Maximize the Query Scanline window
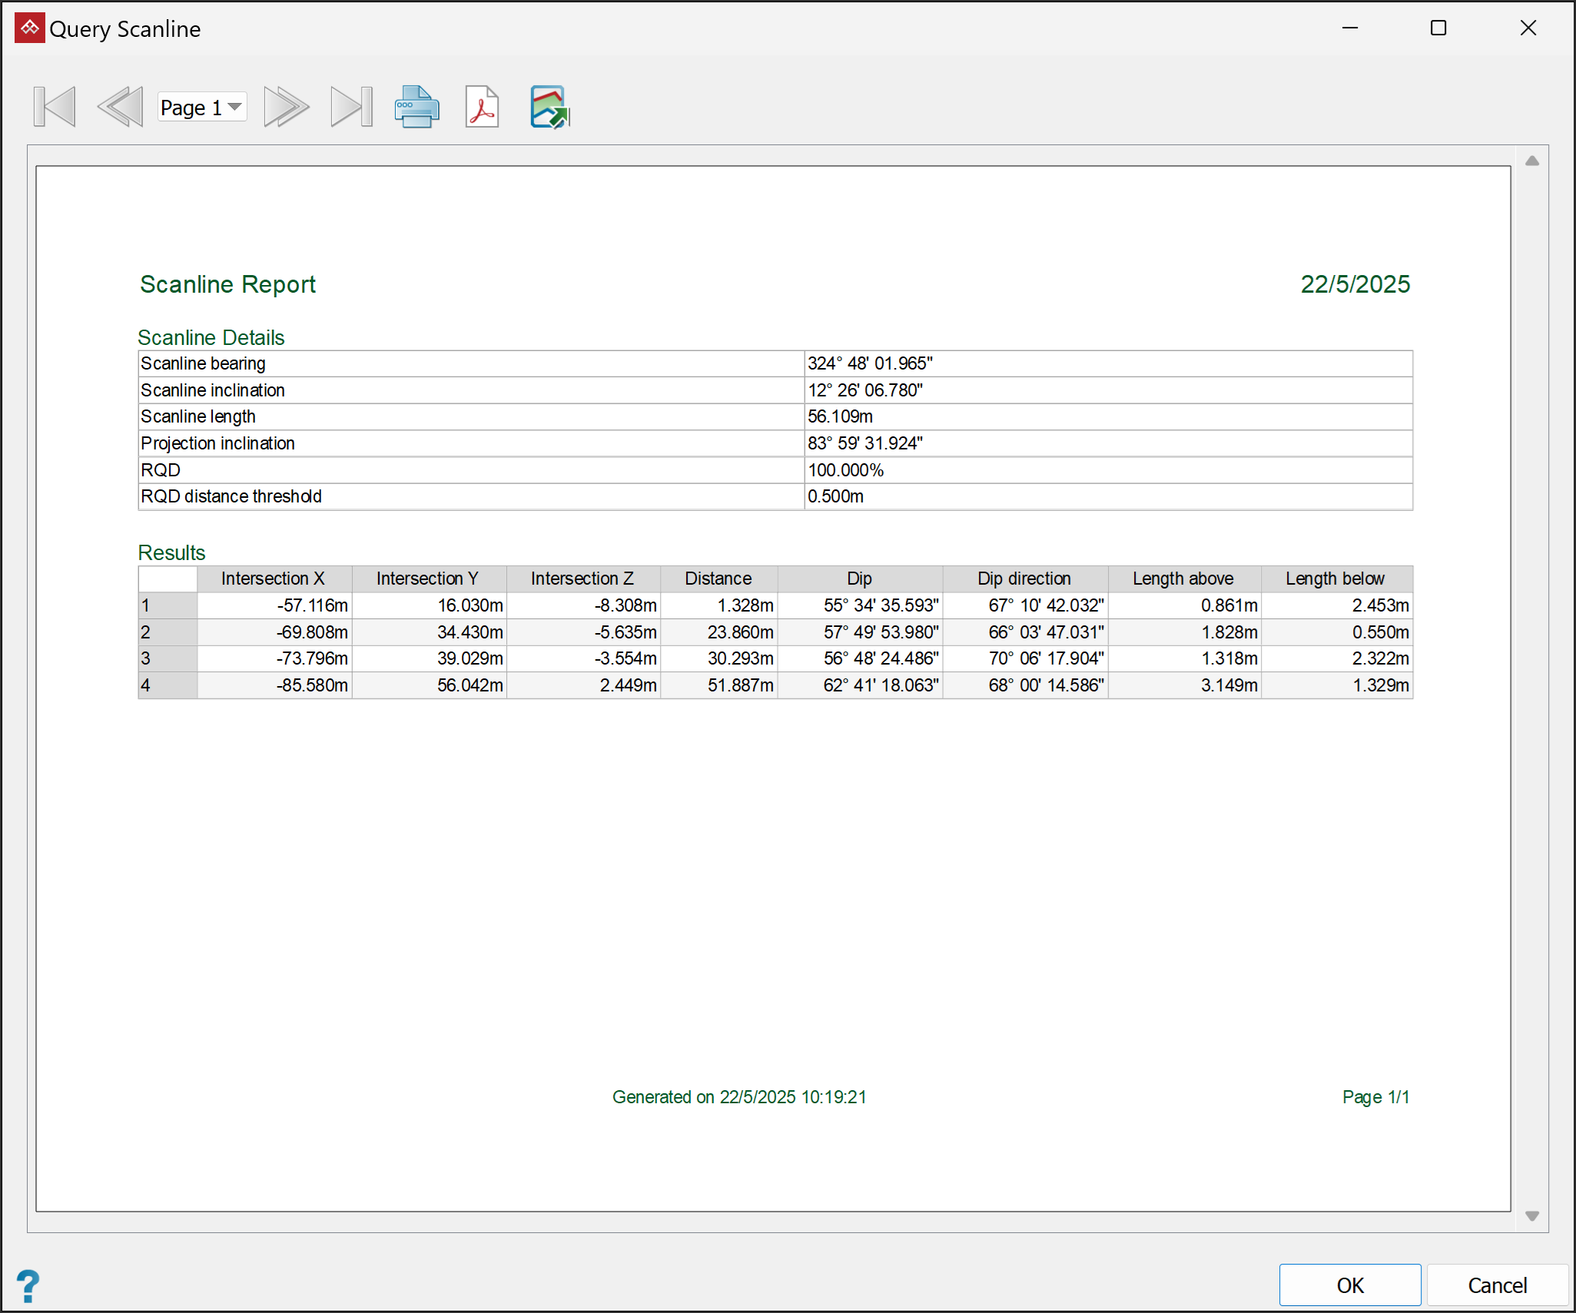Viewport: 1576px width, 1313px height. pos(1438,28)
